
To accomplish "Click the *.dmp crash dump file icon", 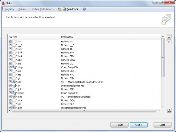I will click(14, 67).
